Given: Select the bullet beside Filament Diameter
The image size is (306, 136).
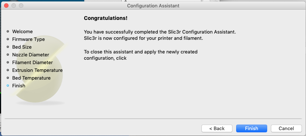Looking at the screenshot, I should (x=8, y=62).
